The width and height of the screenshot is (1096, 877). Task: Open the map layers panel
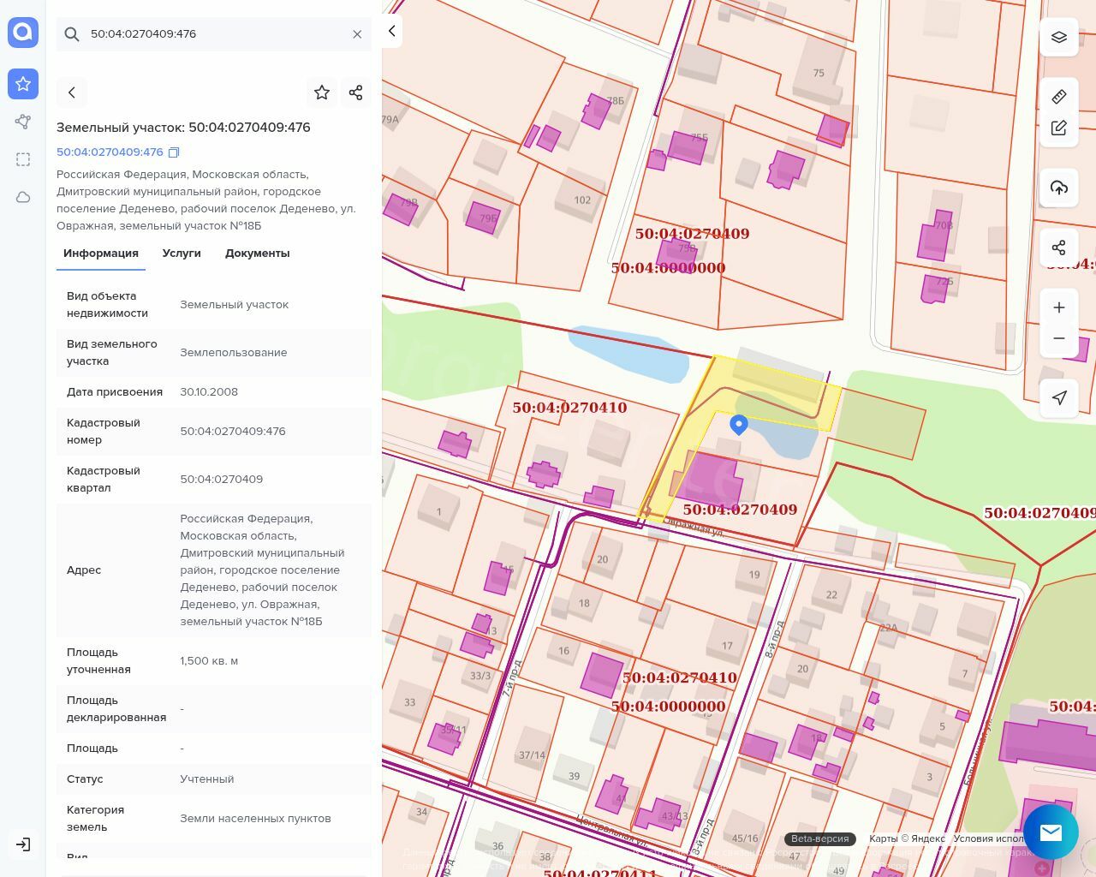(1058, 38)
